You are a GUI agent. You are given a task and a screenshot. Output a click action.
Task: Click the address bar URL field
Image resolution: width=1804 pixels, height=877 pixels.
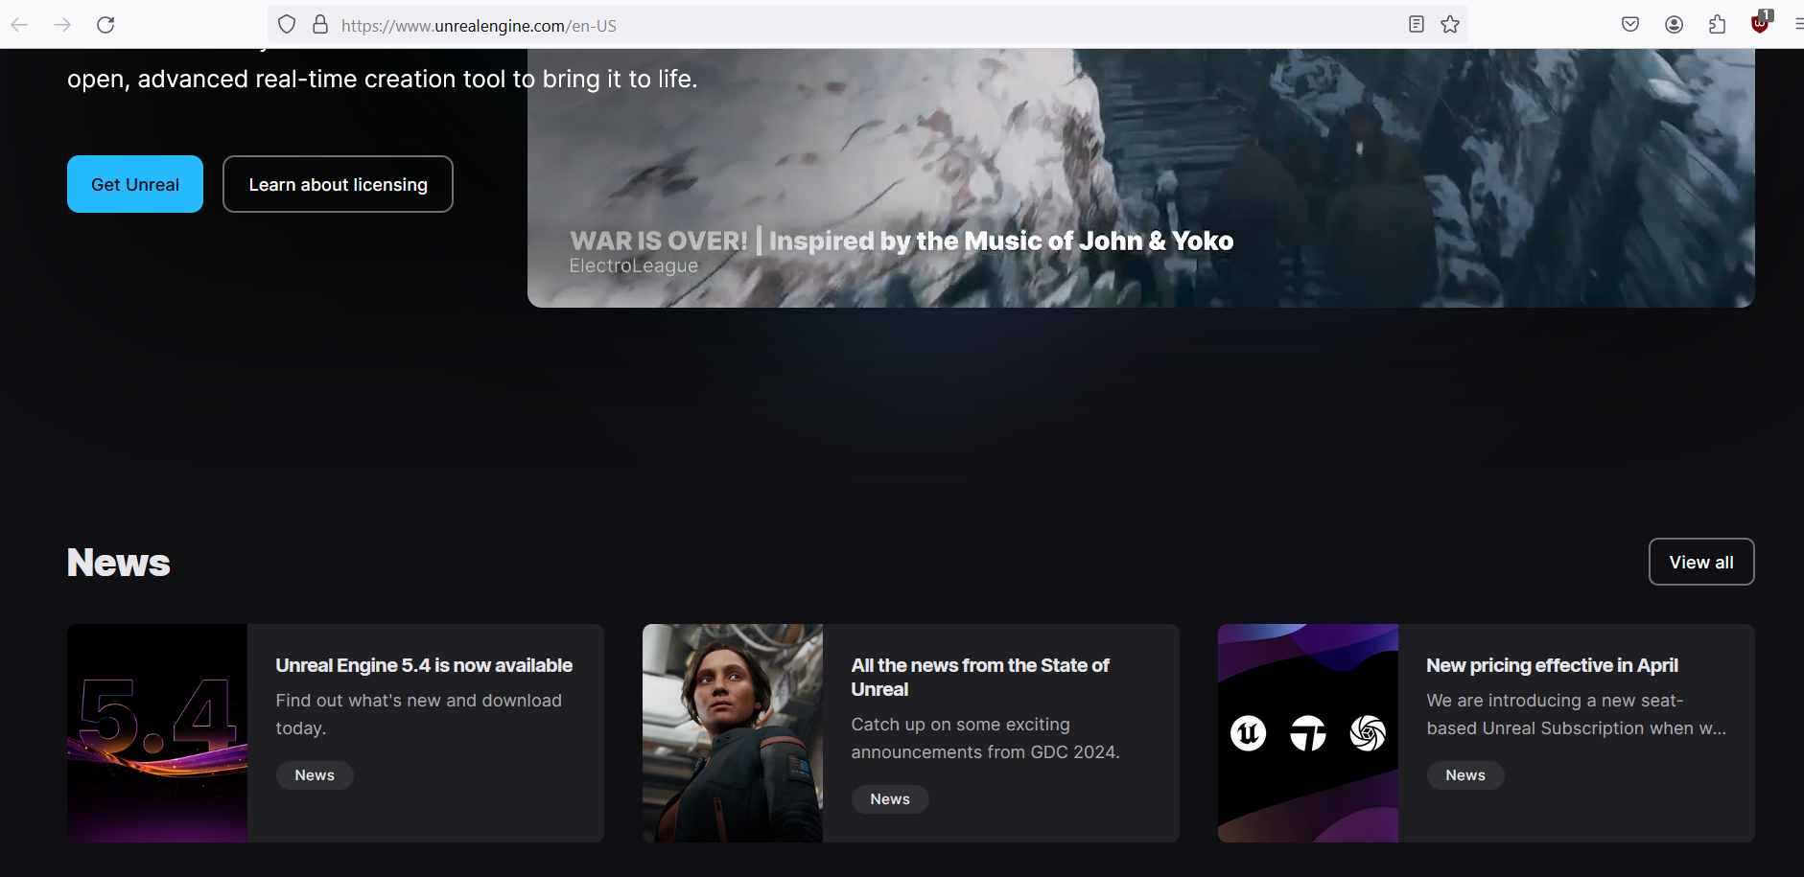[863, 25]
